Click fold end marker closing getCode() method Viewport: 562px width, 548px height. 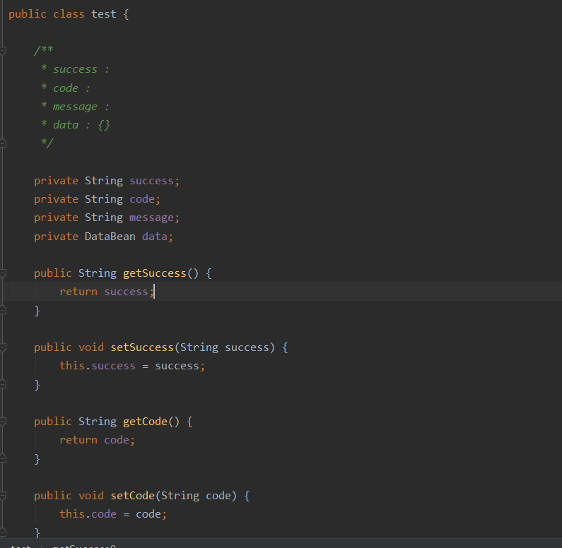3,458
